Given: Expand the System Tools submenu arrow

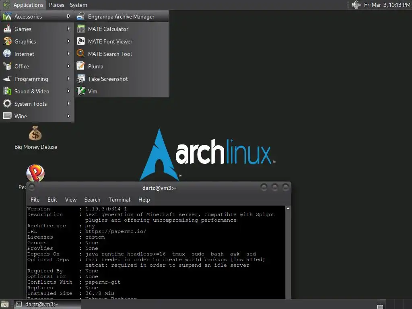Looking at the screenshot, I should pyautogui.click(x=68, y=103).
